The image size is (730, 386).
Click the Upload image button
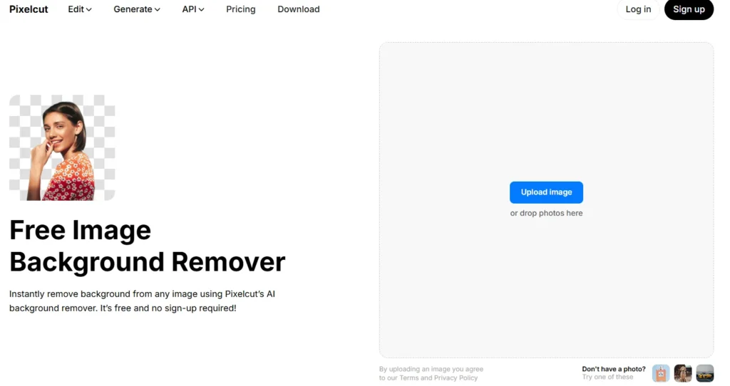[x=546, y=192]
